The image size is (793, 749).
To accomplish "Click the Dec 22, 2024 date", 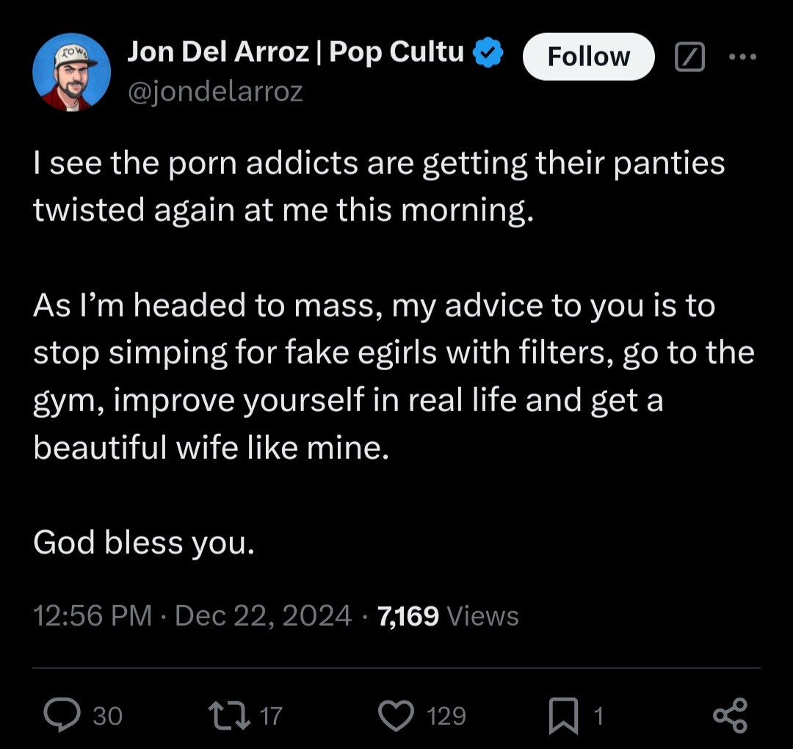I will pyautogui.click(x=263, y=616).
